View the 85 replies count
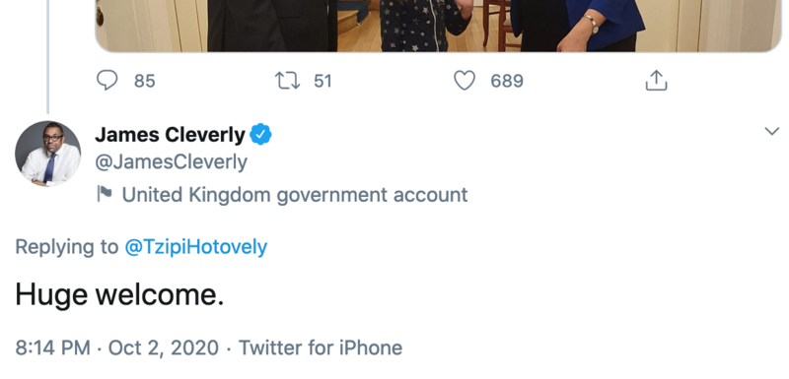Image resolution: width=789 pixels, height=379 pixels. [x=144, y=81]
